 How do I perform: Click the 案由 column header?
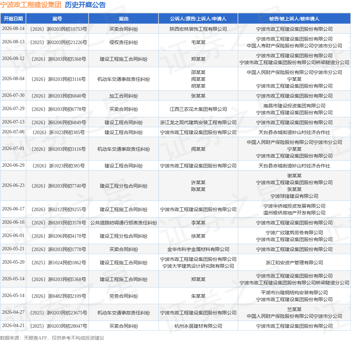click(x=124, y=19)
